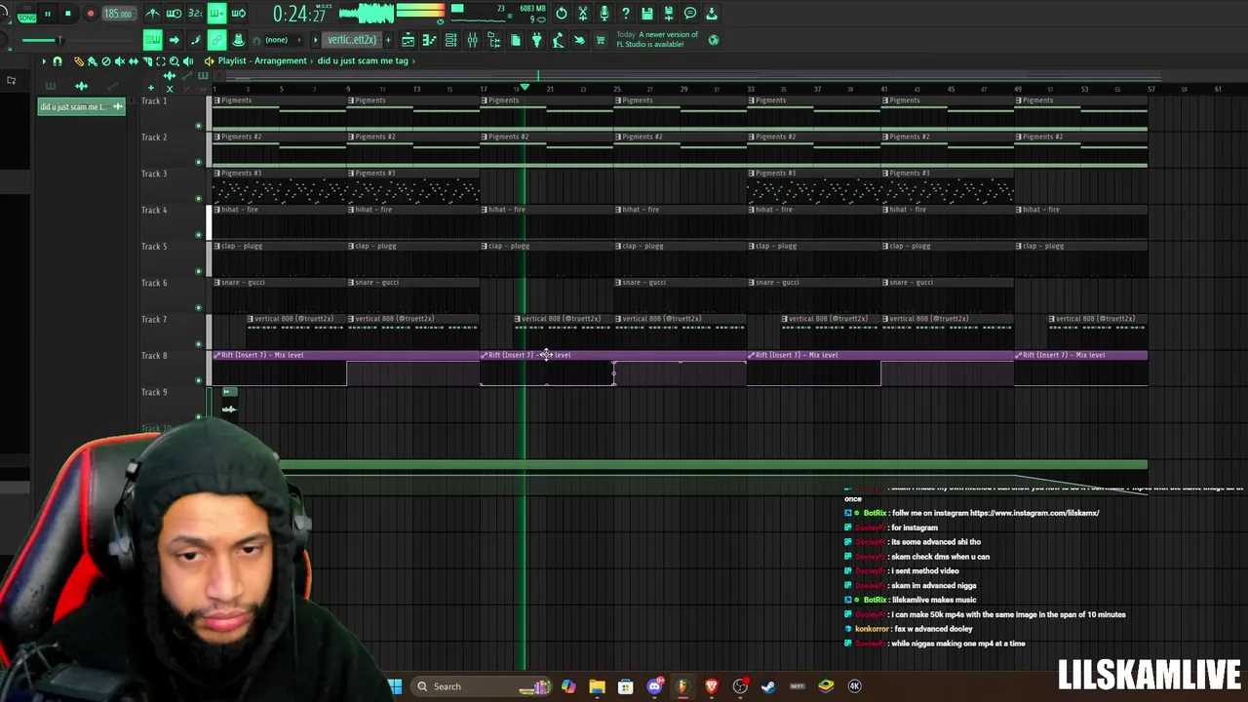Click 'did u just scam me tag' breadcrumb
The width and height of the screenshot is (1248, 702).
coord(363,60)
